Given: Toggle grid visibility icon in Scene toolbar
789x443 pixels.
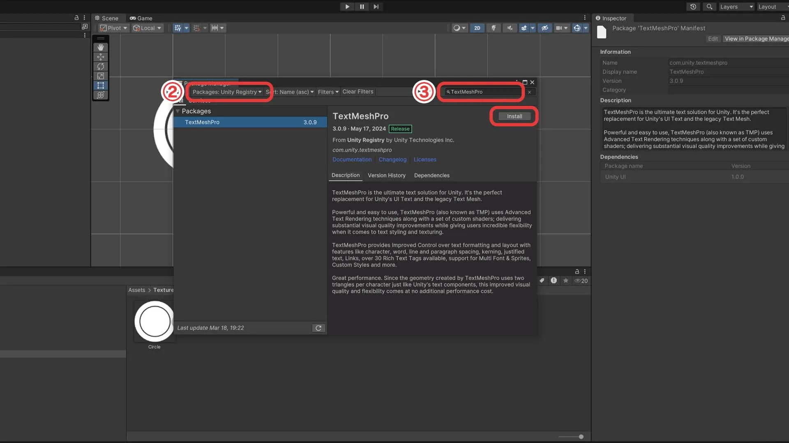Looking at the screenshot, I should click(x=178, y=28).
